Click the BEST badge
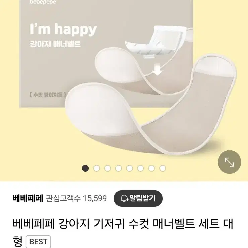 click(38, 242)
